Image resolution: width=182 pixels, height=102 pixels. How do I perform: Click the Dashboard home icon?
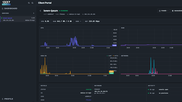(x=3, y=8)
